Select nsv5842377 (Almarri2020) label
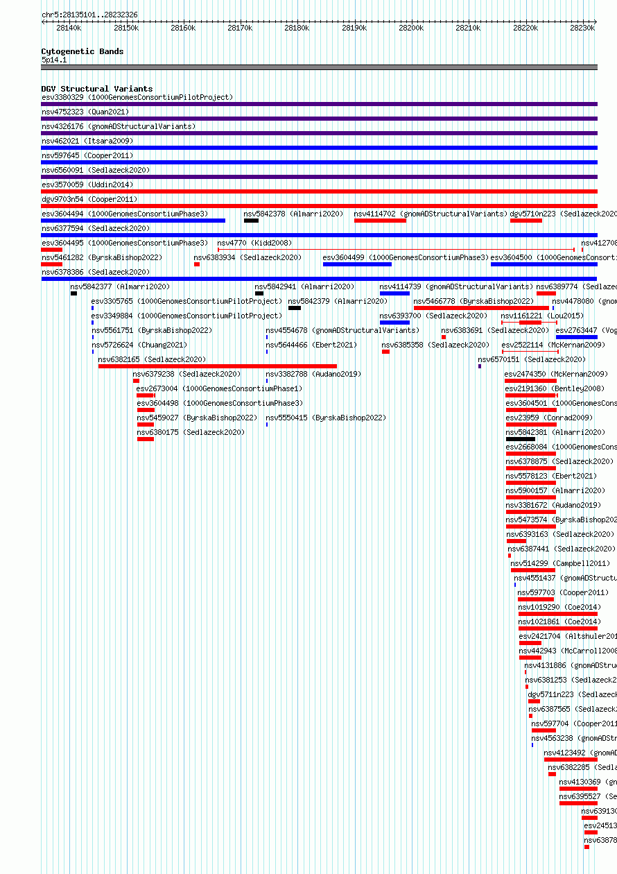Screen dimensions: 617x874 coord(121,286)
